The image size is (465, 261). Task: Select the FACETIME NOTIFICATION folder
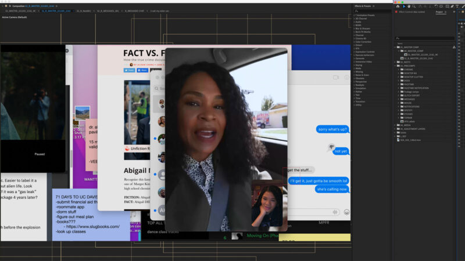[x=416, y=88]
